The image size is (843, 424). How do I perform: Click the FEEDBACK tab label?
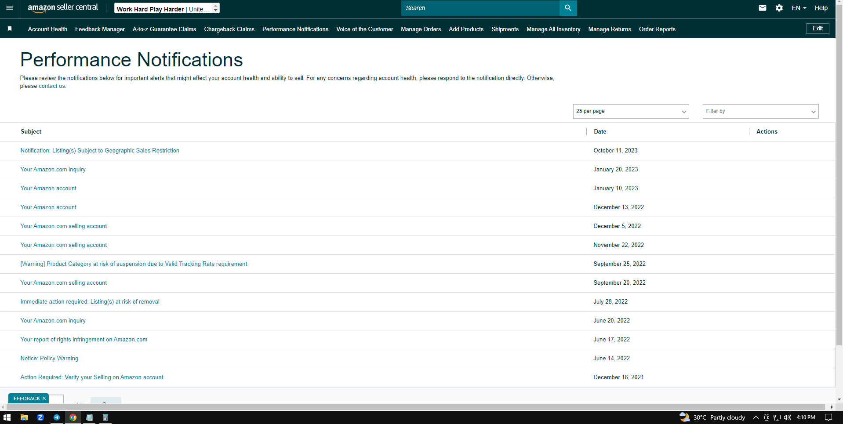click(26, 399)
